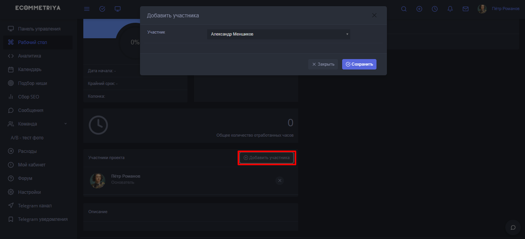
Task: Go to Аналитика in sidebar
Action: pyautogui.click(x=29, y=56)
